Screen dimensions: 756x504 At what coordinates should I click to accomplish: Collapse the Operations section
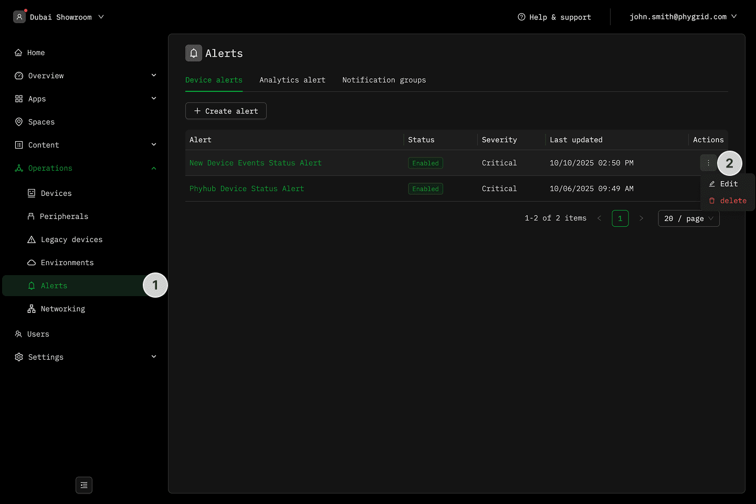point(154,168)
